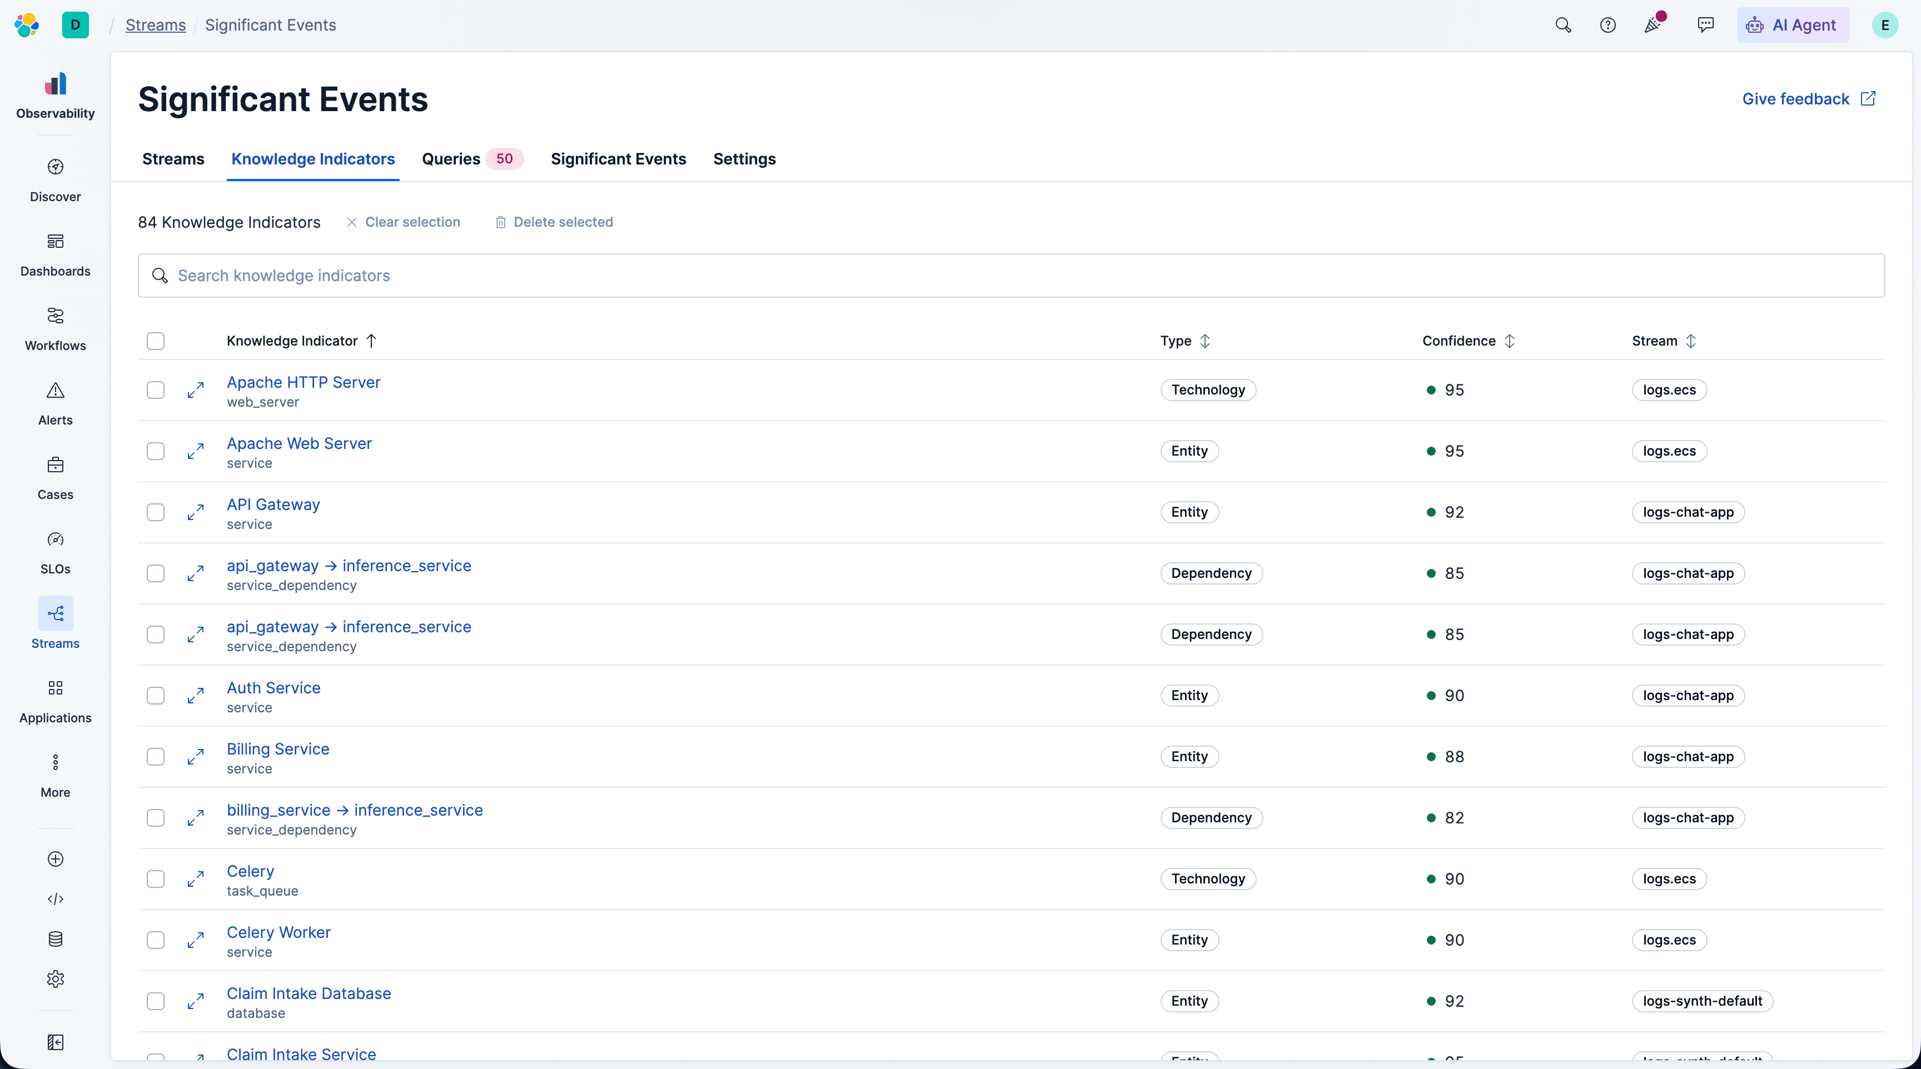The height and width of the screenshot is (1069, 1921).
Task: Open Cases in the sidebar
Action: coord(55,478)
